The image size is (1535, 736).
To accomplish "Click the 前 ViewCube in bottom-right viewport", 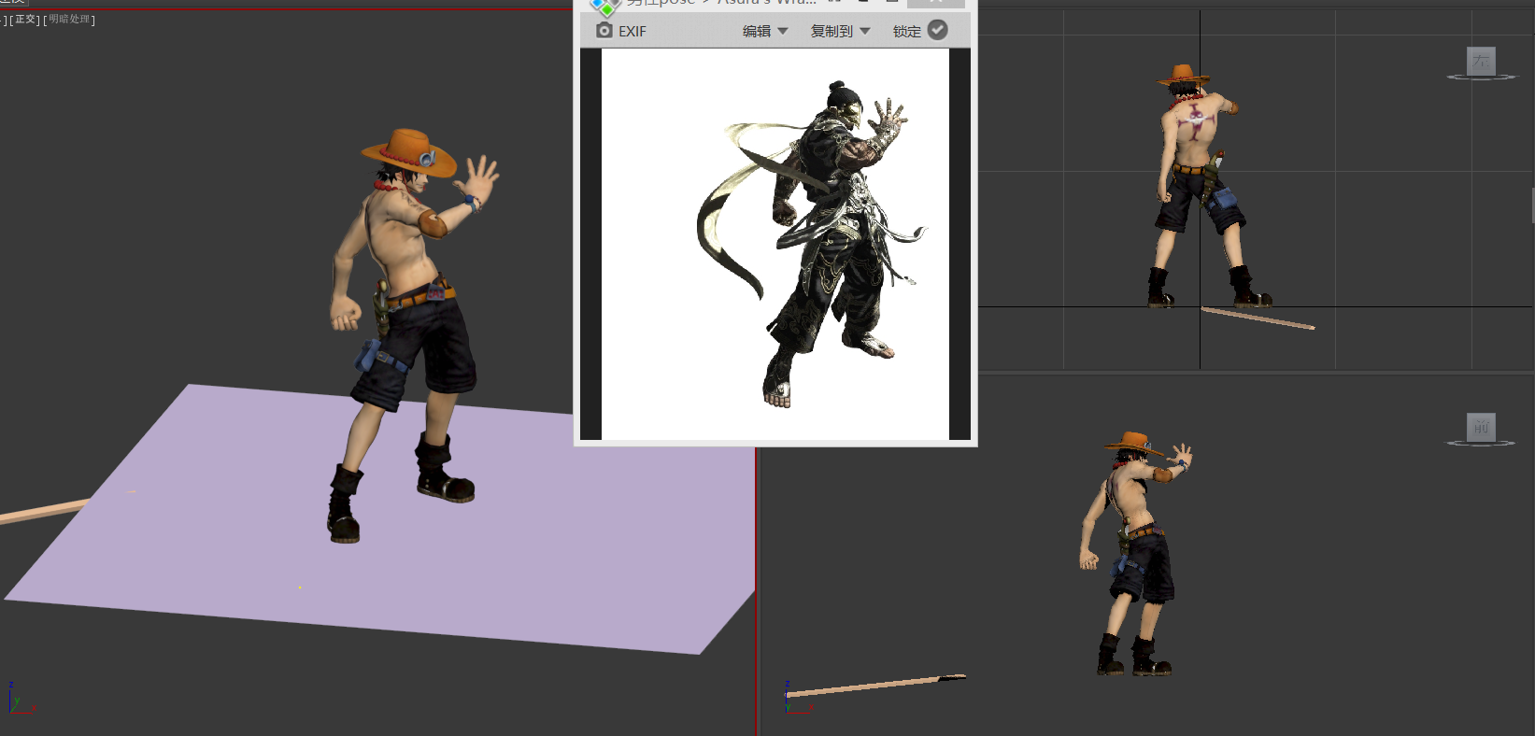I will pyautogui.click(x=1481, y=428).
